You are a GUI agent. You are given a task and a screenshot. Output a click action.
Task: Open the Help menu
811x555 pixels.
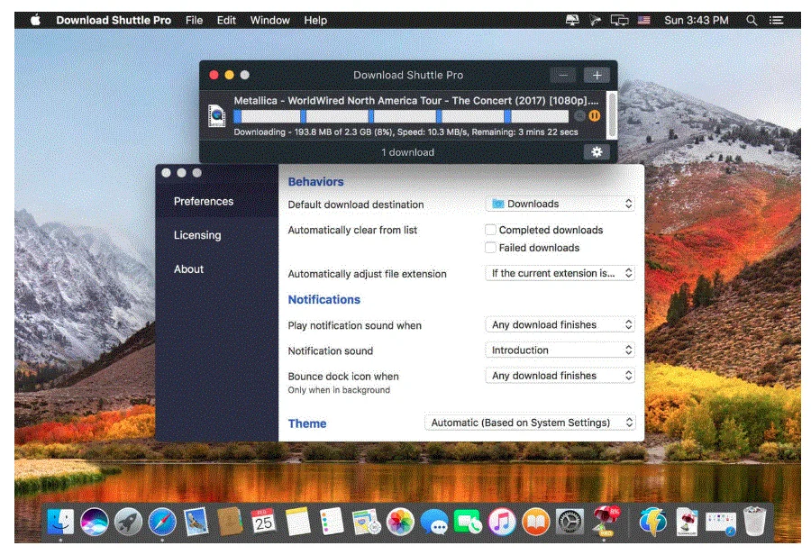(315, 20)
